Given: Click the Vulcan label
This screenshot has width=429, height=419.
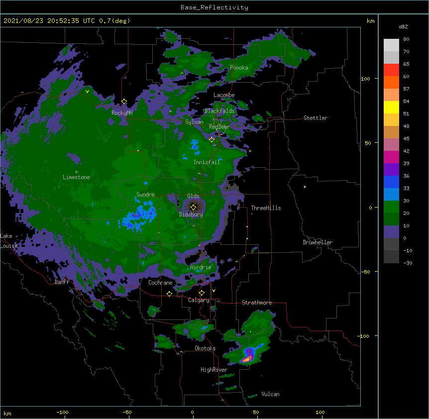Looking at the screenshot, I should (270, 394).
